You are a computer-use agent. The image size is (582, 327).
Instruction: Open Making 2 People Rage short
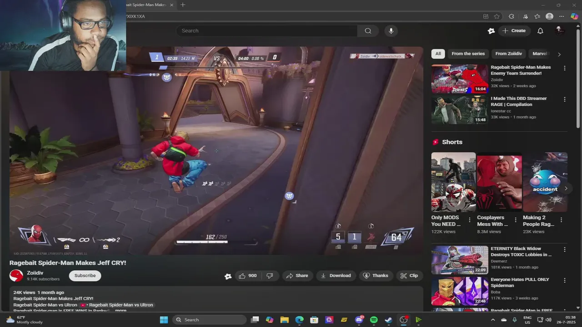tap(545, 182)
